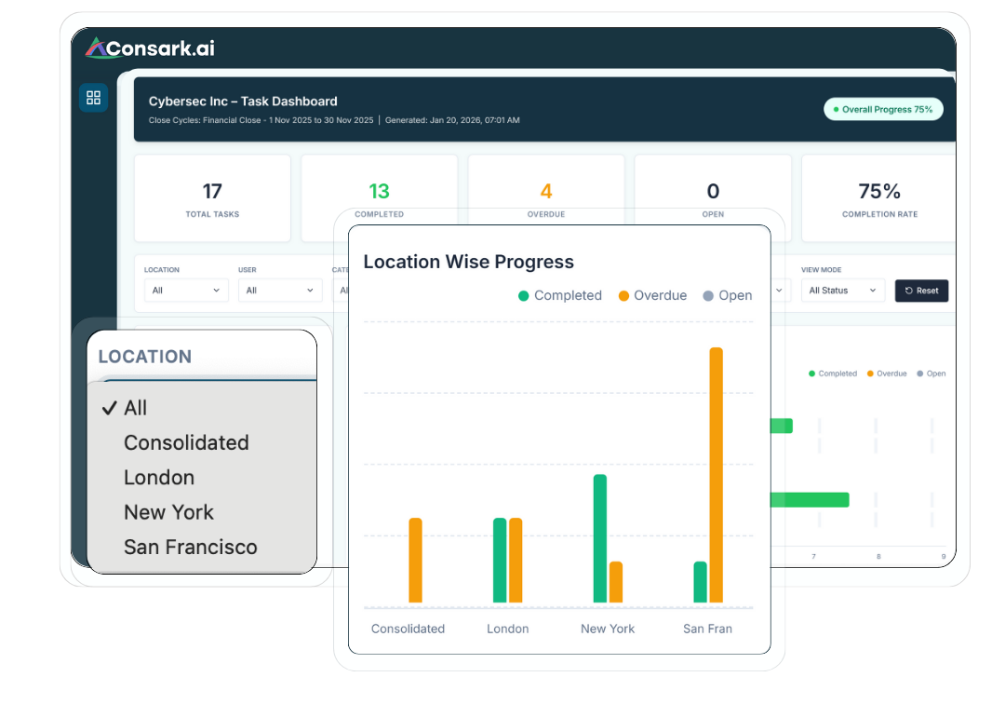Select London from the location list
The height and width of the screenshot is (704, 1005).
click(159, 478)
